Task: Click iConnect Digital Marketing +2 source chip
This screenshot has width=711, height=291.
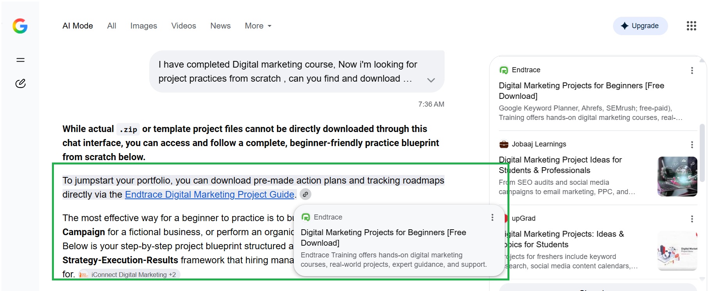Action: [129, 275]
